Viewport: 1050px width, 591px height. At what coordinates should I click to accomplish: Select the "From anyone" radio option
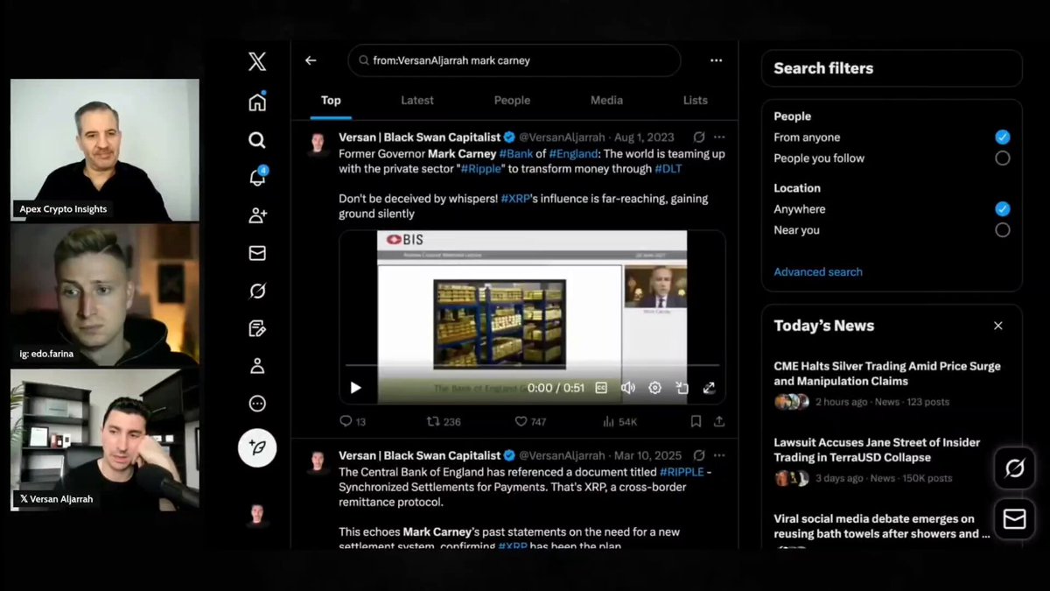(1003, 137)
